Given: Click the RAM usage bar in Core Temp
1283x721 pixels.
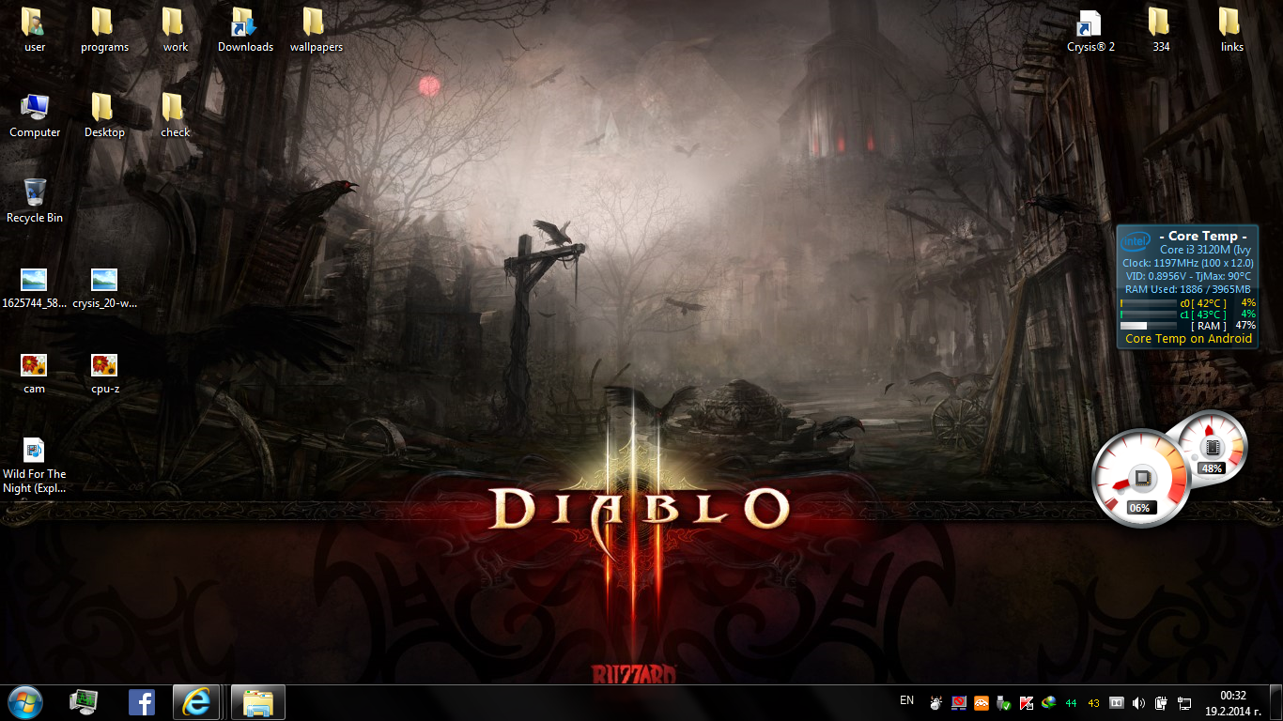Looking at the screenshot, I should pyautogui.click(x=1149, y=326).
